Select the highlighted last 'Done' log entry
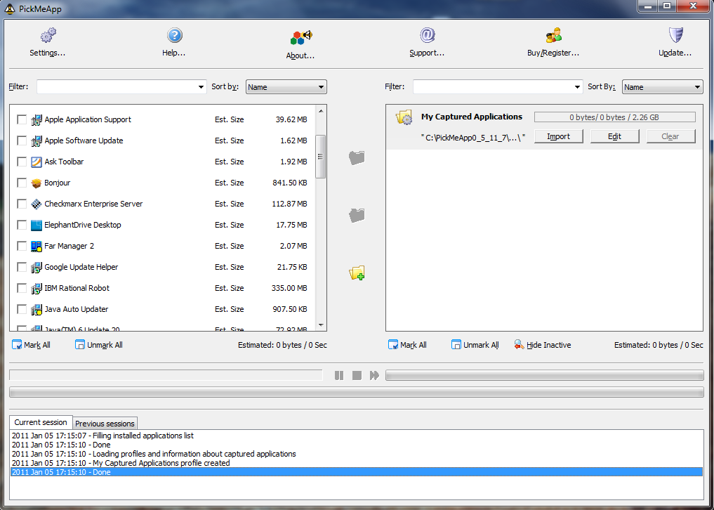The height and width of the screenshot is (510, 714). click(357, 472)
